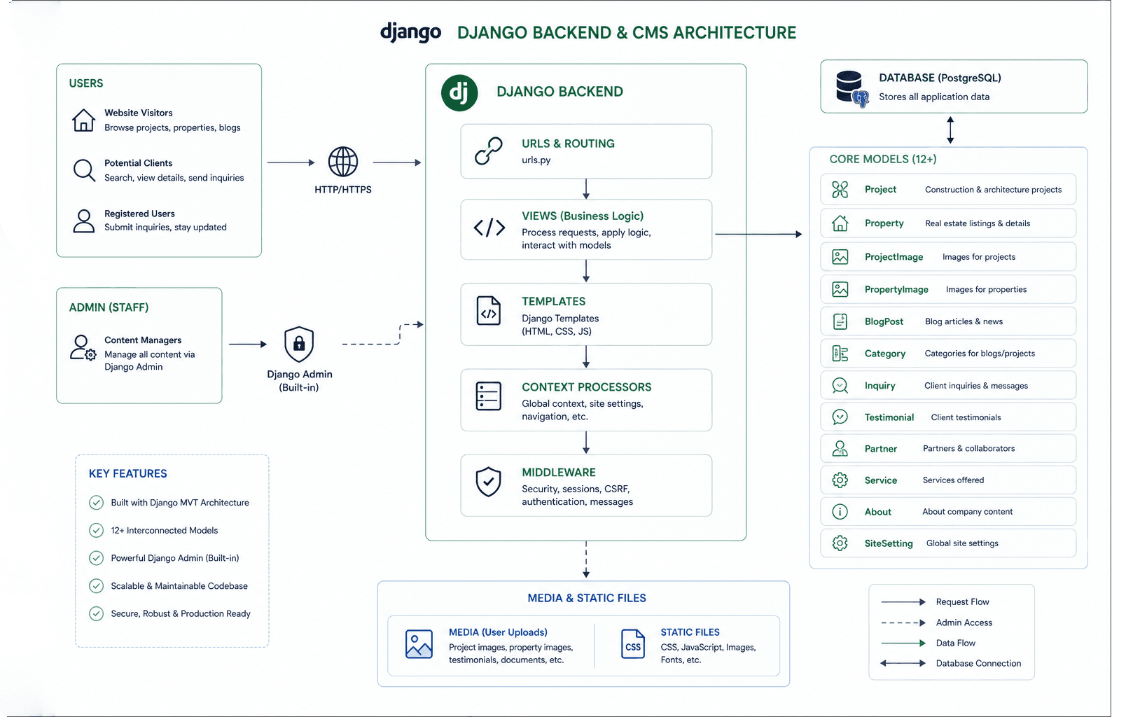Viewport: 1147px width, 717px height.
Task: Click the Testimonial chat heart icon
Action: point(840,417)
